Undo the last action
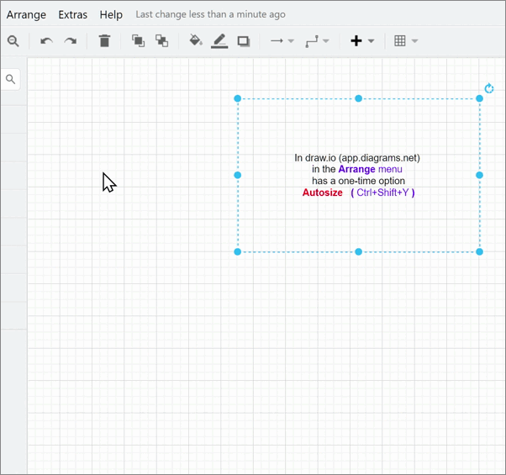 (x=46, y=41)
